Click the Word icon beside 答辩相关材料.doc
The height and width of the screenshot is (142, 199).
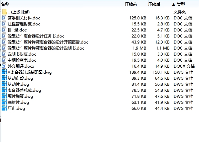click(x=4, y=18)
